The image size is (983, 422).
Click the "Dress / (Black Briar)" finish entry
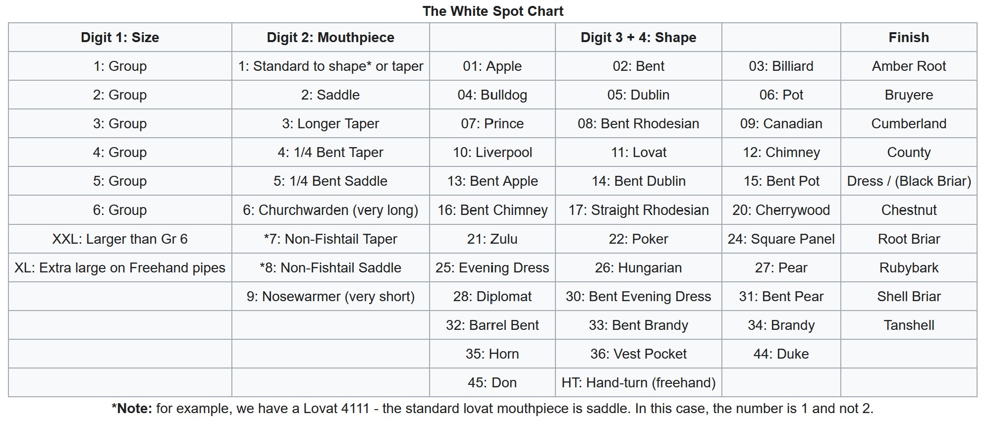[x=909, y=181]
